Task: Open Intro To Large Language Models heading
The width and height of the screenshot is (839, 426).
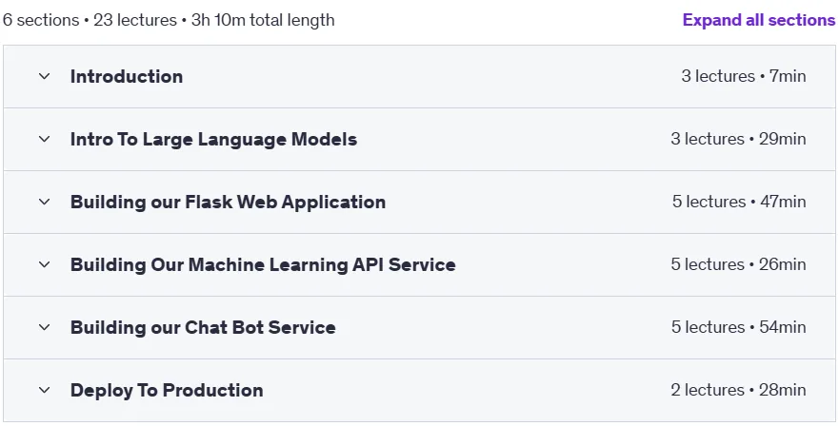Action: click(214, 140)
